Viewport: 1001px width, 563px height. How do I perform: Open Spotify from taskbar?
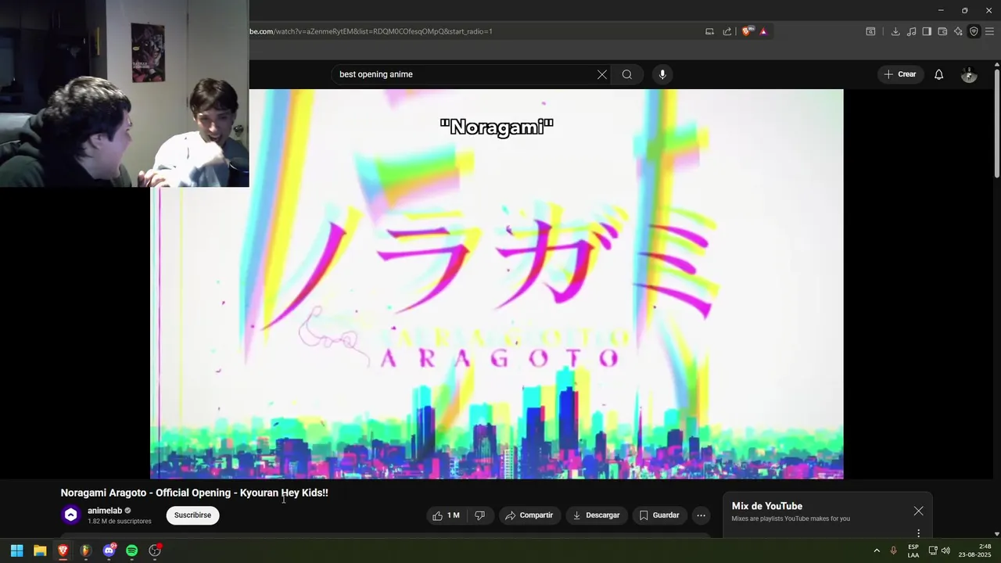131,550
